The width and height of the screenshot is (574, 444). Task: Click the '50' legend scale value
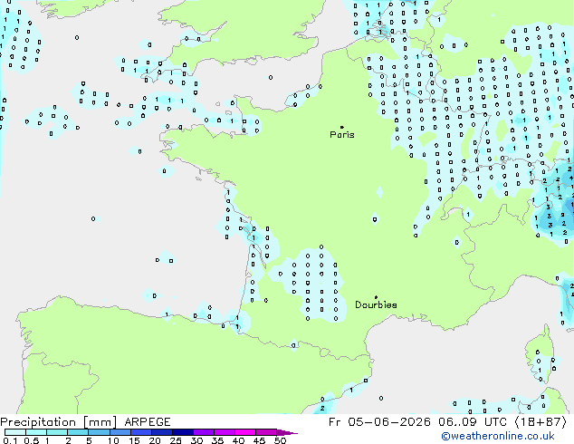(x=280, y=440)
